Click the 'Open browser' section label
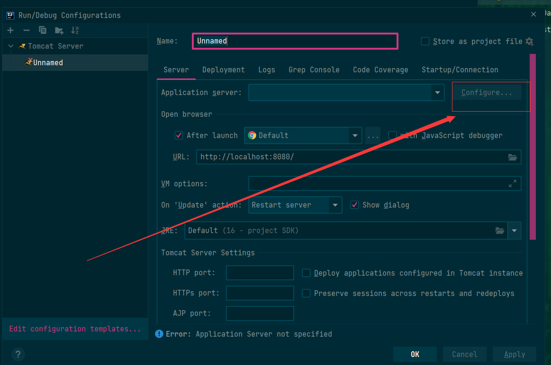Image resolution: width=551 pixels, height=365 pixels. (187, 114)
